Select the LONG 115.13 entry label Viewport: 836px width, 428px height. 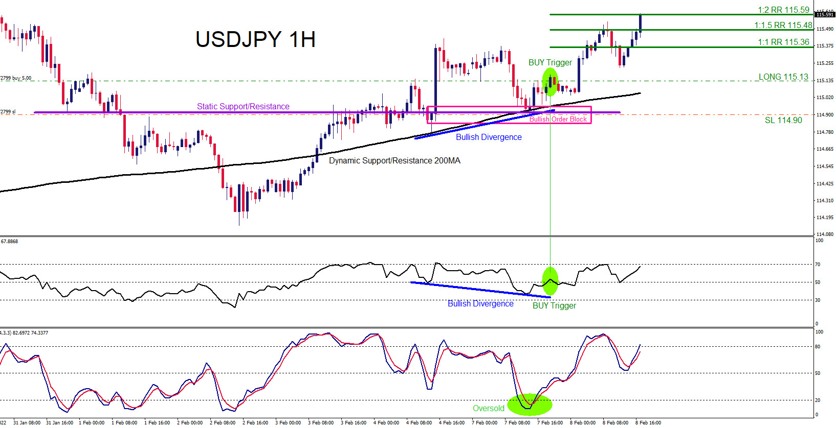tap(783, 77)
